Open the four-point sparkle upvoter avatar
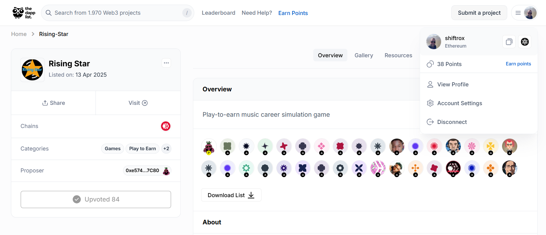Image resolution: width=546 pixels, height=235 pixels. click(265, 146)
